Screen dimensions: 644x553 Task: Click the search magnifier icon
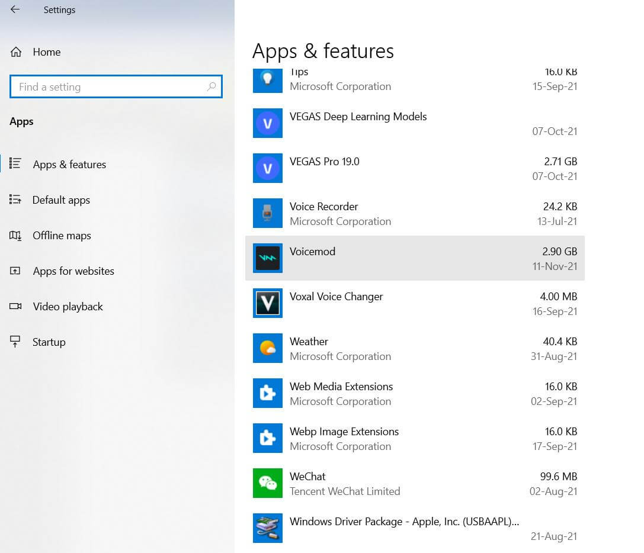tap(211, 87)
